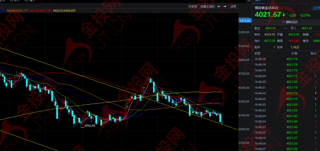Click the tick row at 16:46:18
The width and height of the screenshot is (320, 151).
286,59
